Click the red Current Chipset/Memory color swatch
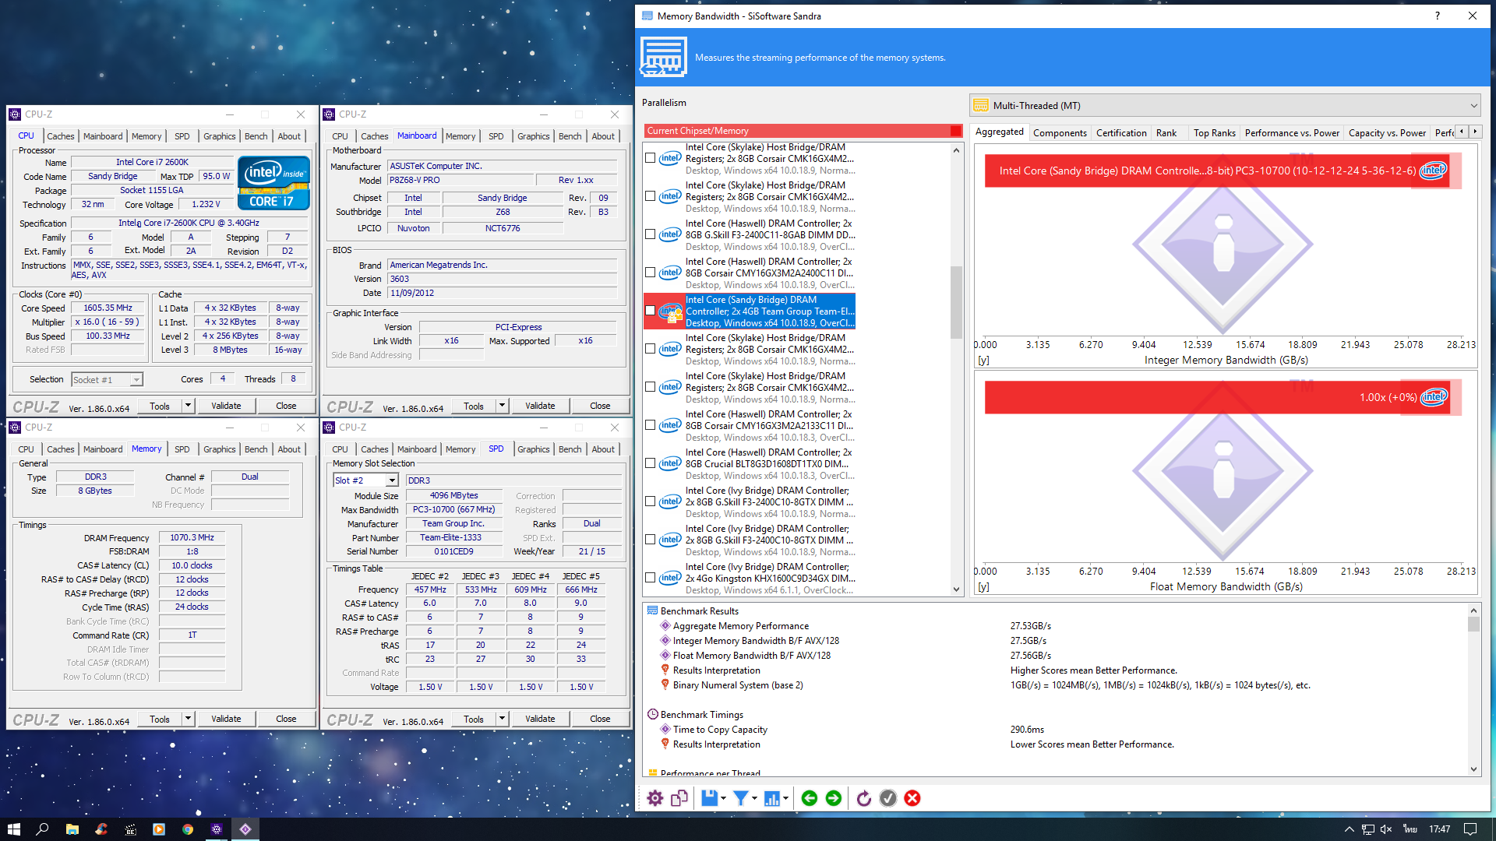Viewport: 1496px width, 841px height. 955,131
